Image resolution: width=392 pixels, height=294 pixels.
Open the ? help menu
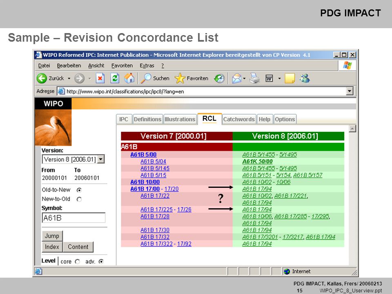coord(163,66)
